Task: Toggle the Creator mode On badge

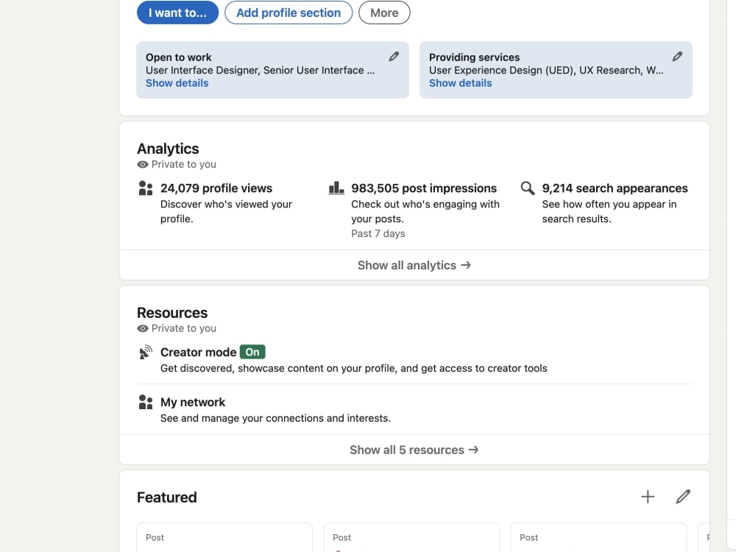Action: pyautogui.click(x=252, y=352)
